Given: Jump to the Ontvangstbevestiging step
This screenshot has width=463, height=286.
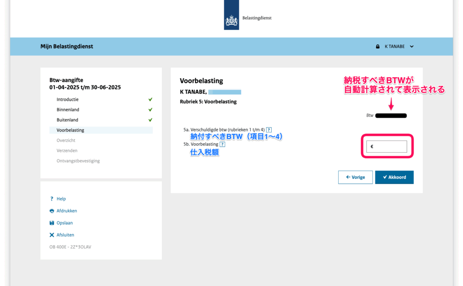Looking at the screenshot, I should [x=78, y=161].
